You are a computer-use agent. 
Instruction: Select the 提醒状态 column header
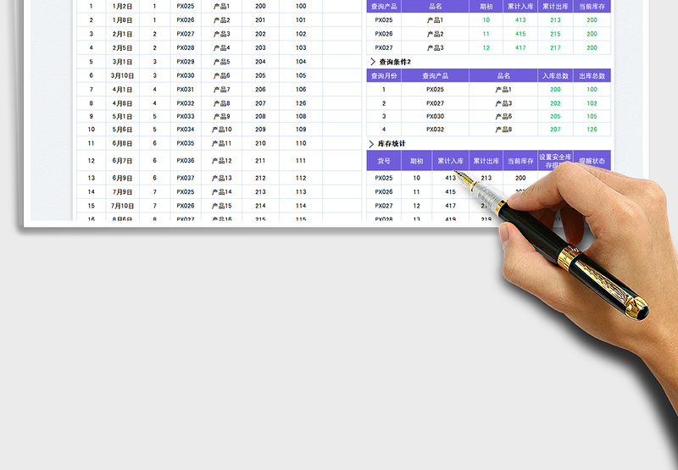(592, 160)
